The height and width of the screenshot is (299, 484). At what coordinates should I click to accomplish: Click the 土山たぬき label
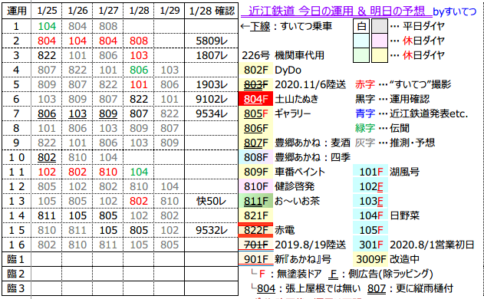click(296, 99)
